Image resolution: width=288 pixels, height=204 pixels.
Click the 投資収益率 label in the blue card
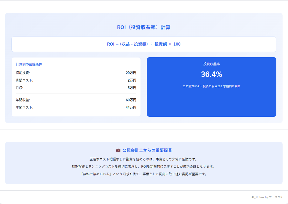(x=211, y=64)
